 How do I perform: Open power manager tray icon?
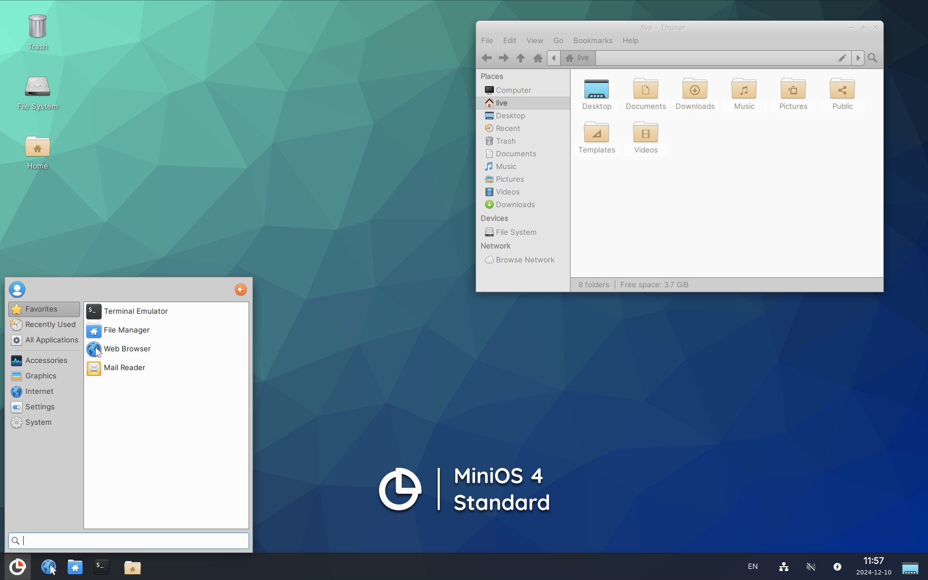(837, 567)
